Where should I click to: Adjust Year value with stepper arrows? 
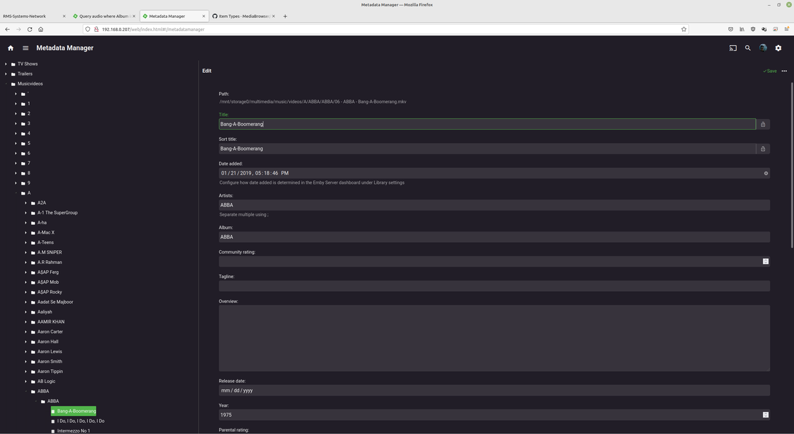(766, 415)
